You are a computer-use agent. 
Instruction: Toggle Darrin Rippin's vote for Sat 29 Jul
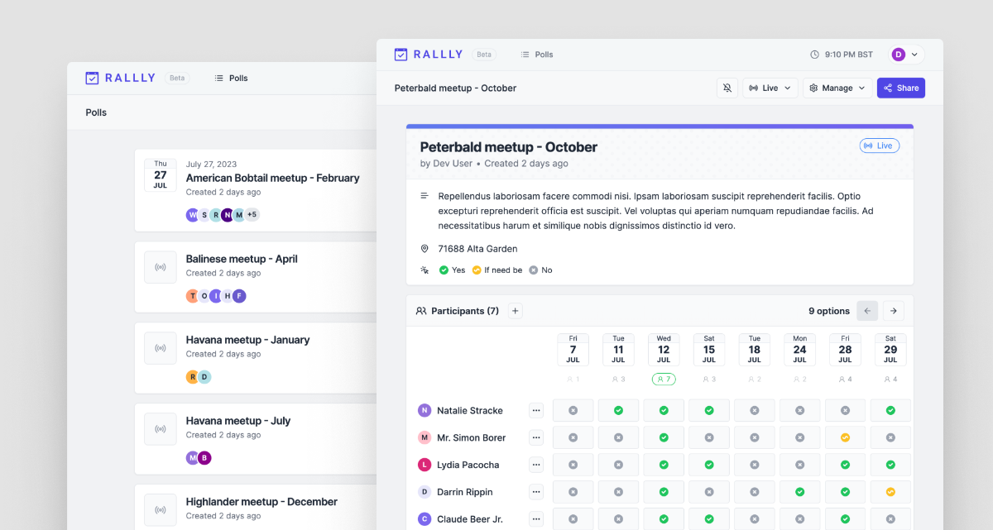coord(890,492)
